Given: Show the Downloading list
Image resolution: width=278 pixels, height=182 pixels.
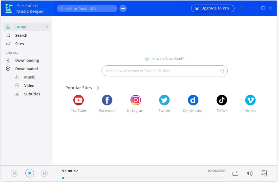Looking at the screenshot, I should 27,60.
